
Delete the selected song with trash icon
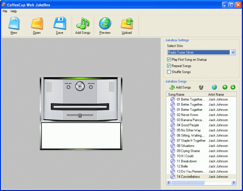tap(201, 87)
